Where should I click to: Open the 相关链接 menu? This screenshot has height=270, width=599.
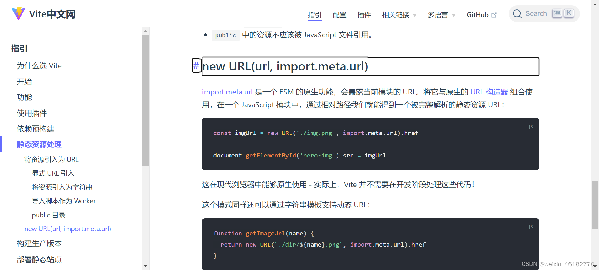(396, 15)
